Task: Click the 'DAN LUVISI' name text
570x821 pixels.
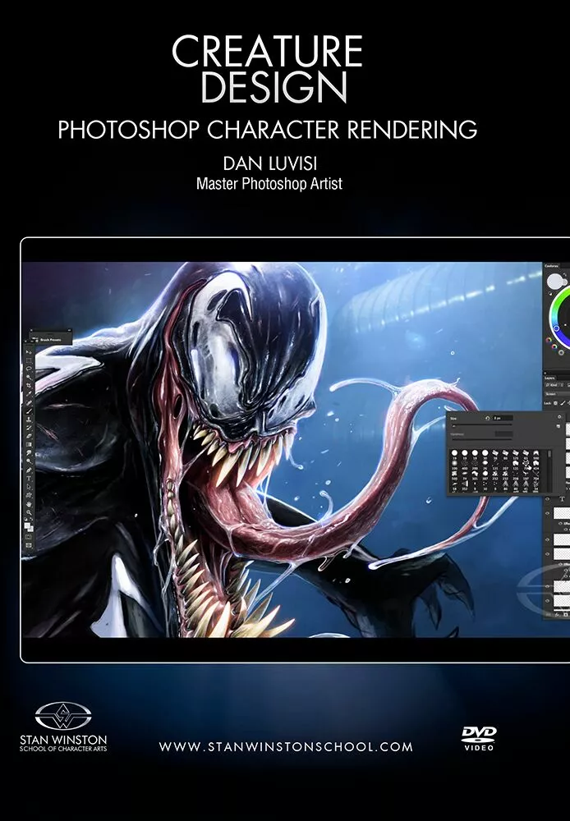Action: click(270, 164)
